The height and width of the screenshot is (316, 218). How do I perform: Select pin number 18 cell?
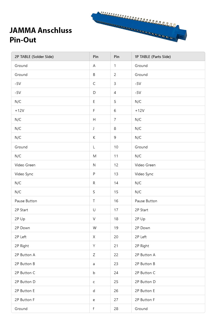click(x=116, y=219)
